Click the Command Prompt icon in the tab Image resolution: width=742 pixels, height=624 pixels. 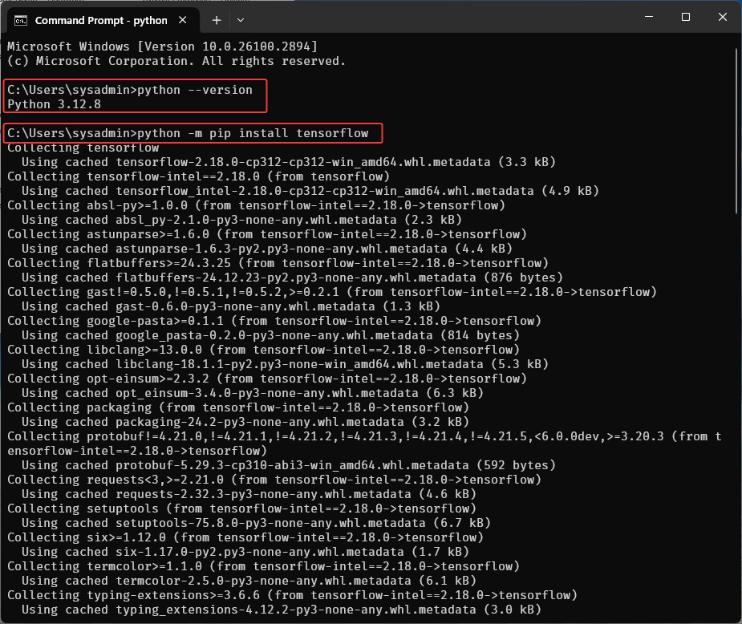[x=22, y=20]
